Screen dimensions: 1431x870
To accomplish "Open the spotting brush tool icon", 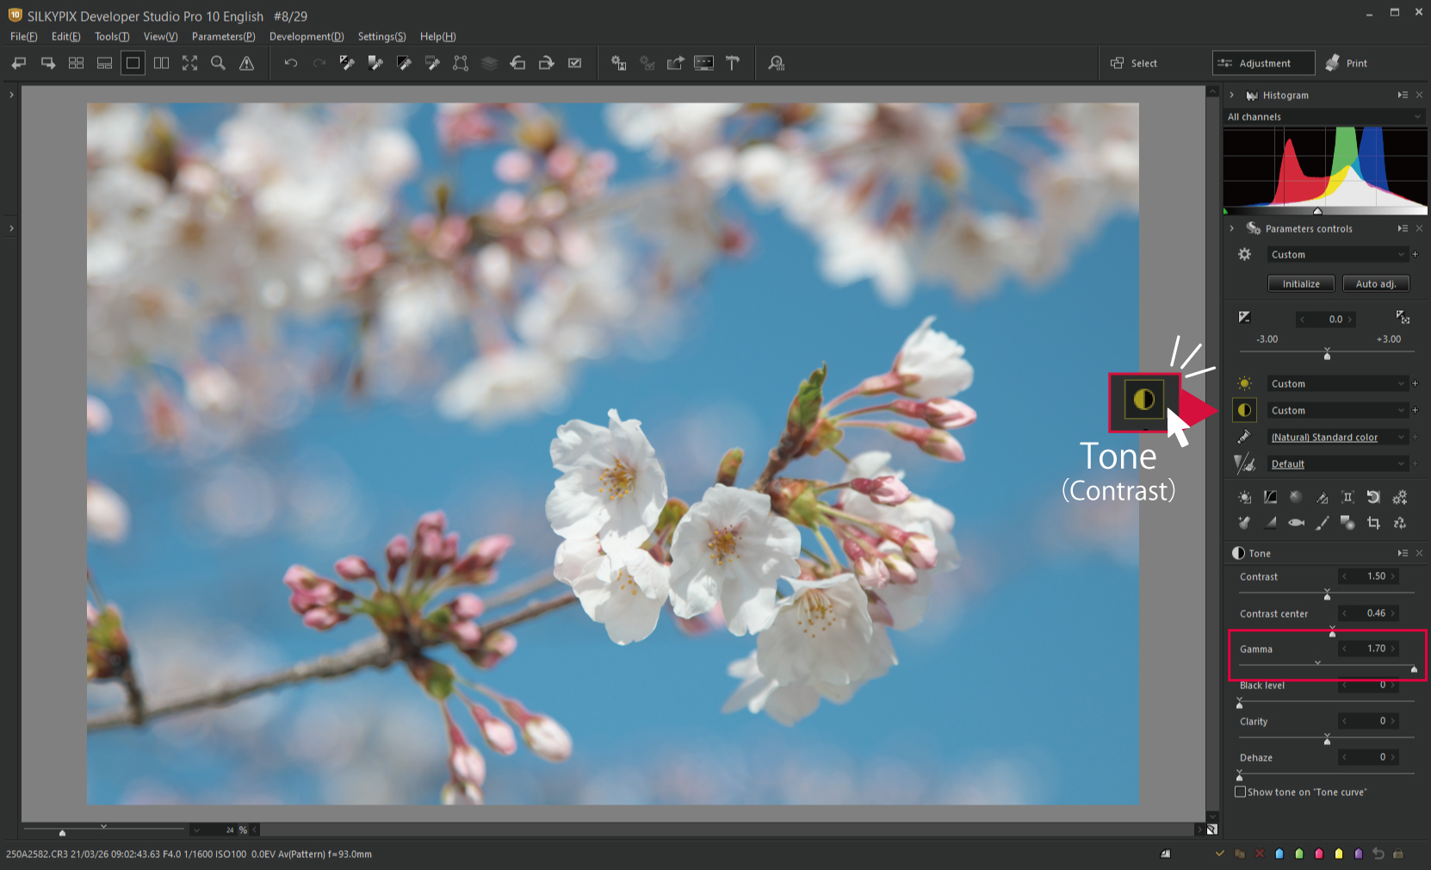I will [x=1322, y=523].
